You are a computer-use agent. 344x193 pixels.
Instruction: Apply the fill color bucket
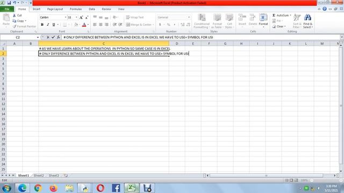click(x=76, y=25)
